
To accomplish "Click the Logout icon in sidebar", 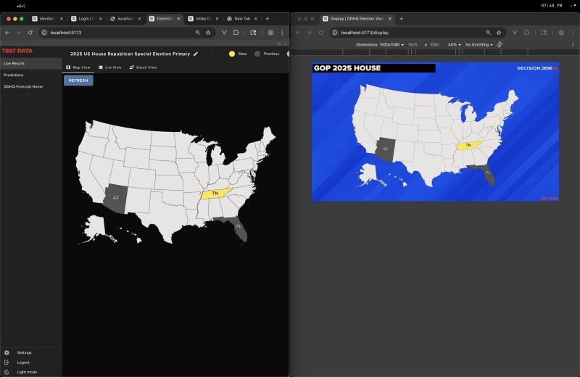I will coord(7,362).
